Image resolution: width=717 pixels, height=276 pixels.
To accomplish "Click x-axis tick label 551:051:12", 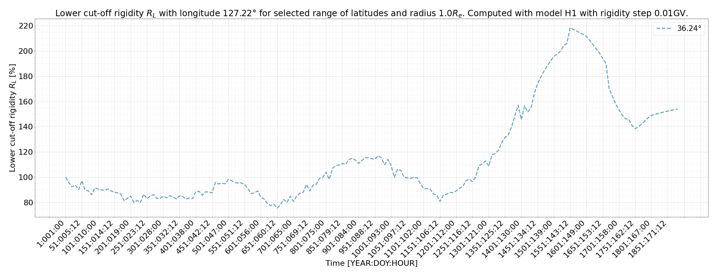I will pyautogui.click(x=226, y=237).
